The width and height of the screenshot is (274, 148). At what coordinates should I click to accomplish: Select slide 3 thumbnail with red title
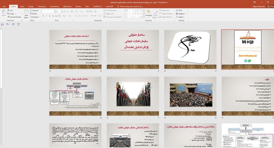pyautogui.click(x=133, y=50)
